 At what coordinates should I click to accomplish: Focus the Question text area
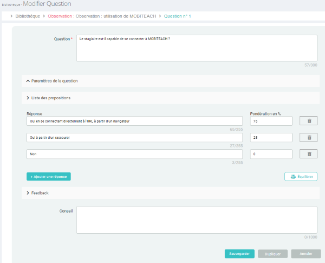pyautogui.click(x=197, y=48)
